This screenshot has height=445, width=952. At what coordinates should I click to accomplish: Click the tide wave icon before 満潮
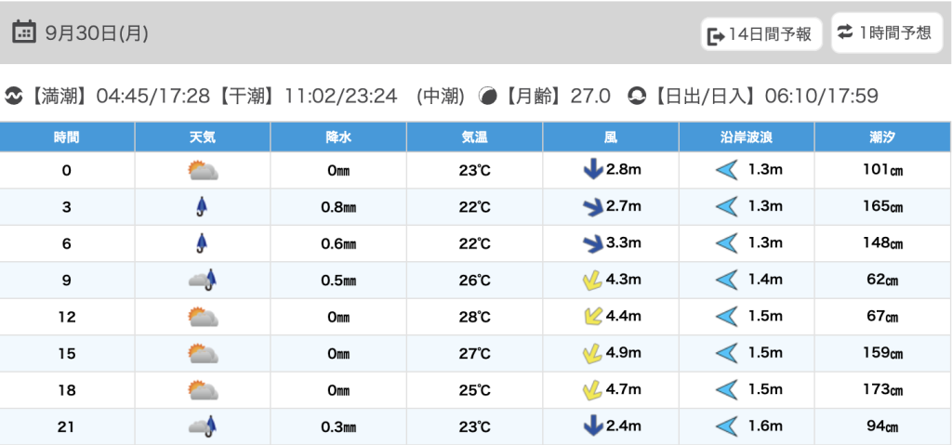[15, 96]
